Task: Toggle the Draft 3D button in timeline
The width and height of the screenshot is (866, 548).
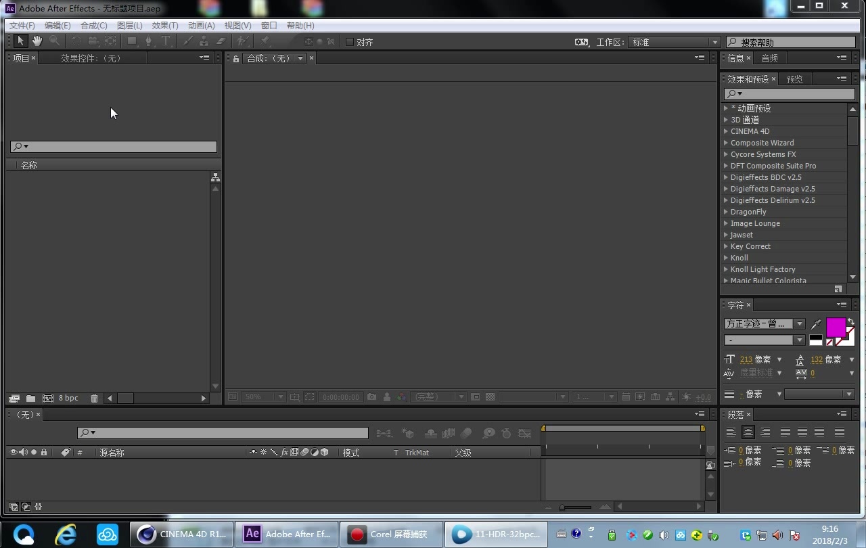Action: [407, 433]
